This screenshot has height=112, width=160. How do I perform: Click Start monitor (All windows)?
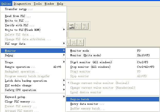coord(91,62)
